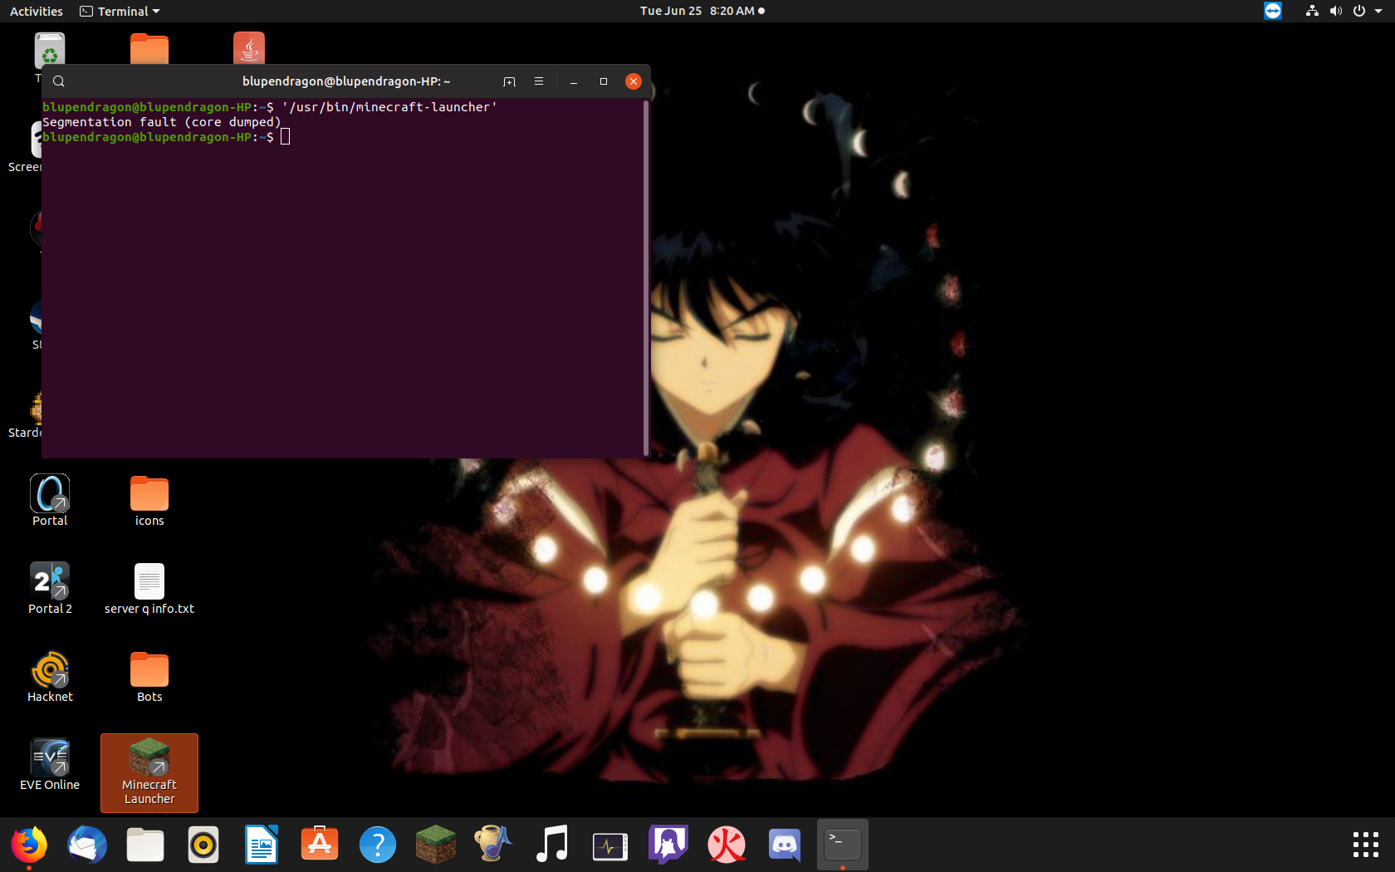Open Discord from the dock

tap(785, 845)
